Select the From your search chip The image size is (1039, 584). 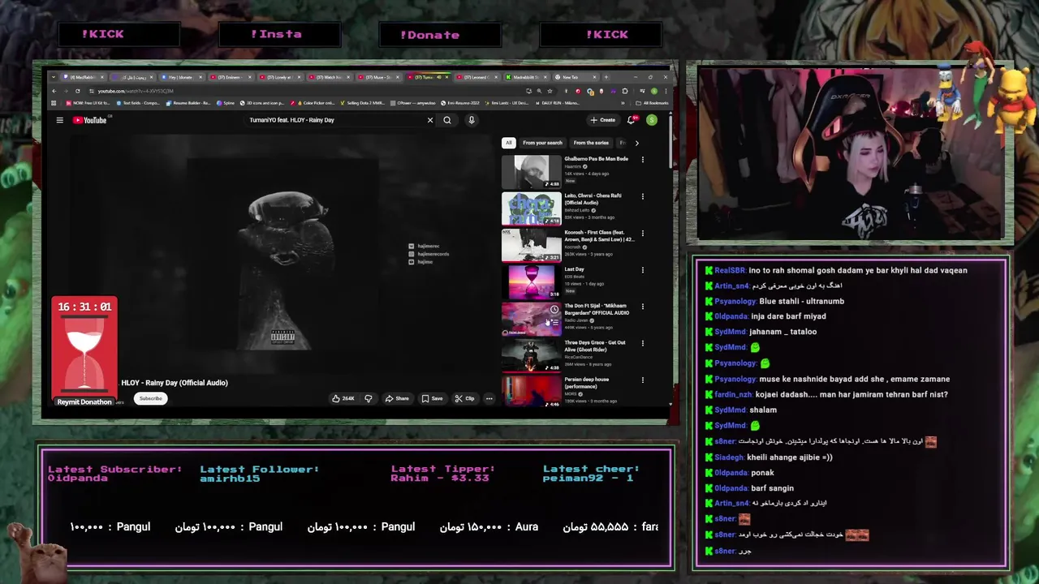point(542,143)
